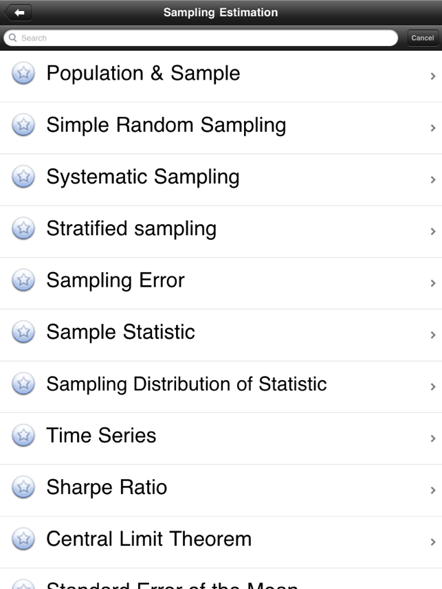
Task: Star the Central Limit Theorem topic
Action: click(23, 539)
